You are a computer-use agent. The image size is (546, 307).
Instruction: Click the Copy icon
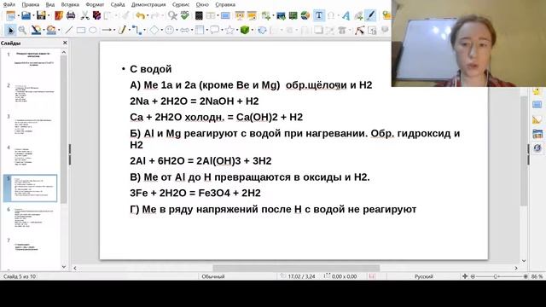pos(96,15)
